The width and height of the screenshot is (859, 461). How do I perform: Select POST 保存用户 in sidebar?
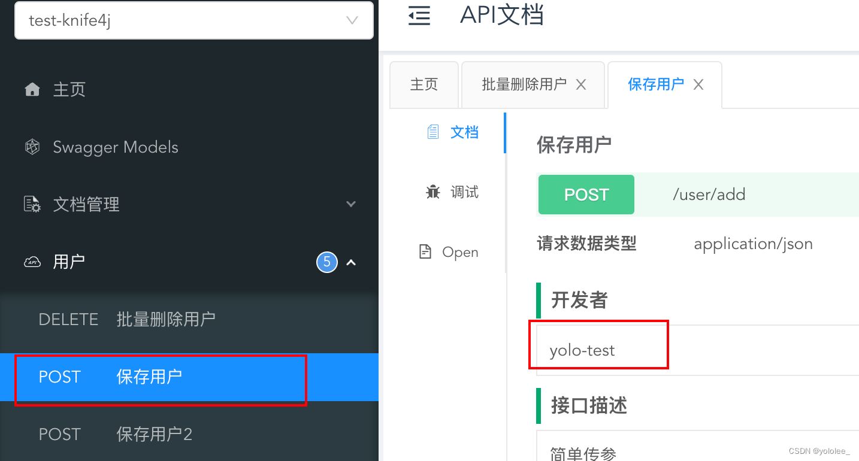point(189,377)
